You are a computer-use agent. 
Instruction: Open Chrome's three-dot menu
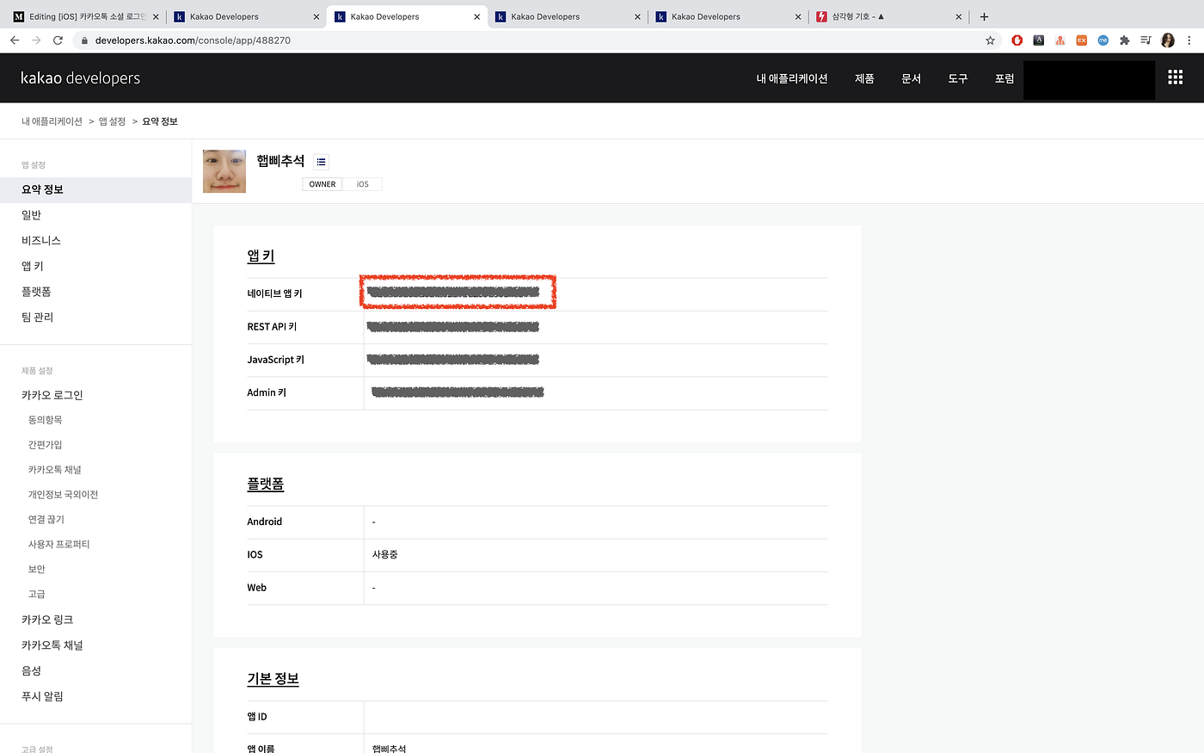click(x=1189, y=40)
